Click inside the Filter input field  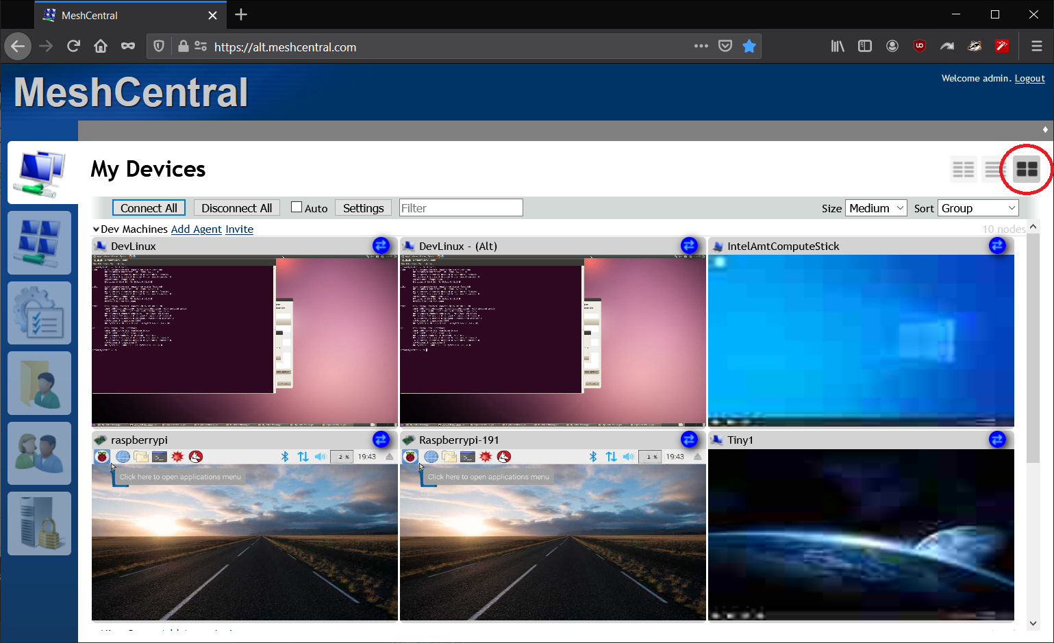point(460,207)
